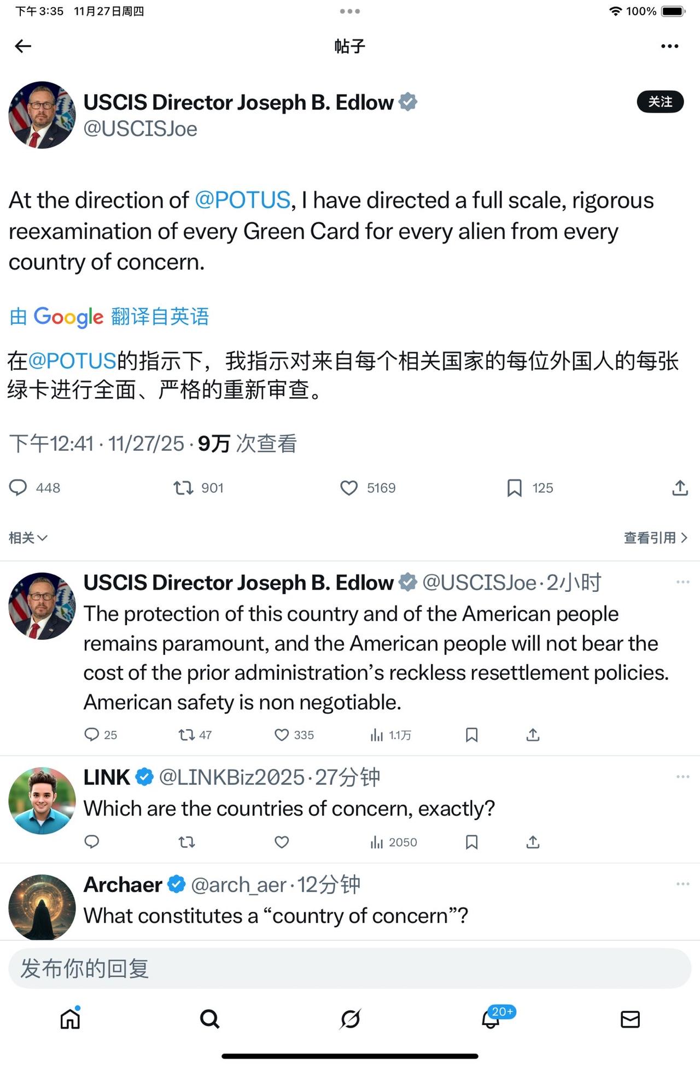Viewport: 700px width, 1066px height.
Task: Go to Home tab in bottom bar
Action: 70,1019
